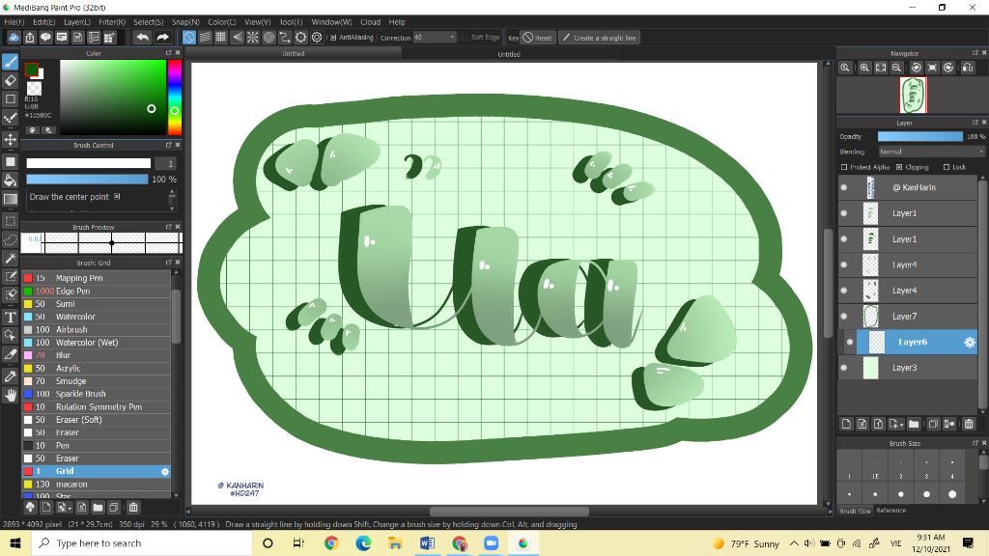989x556 pixels.
Task: Enable the Protect Alpha checkbox
Action: pyautogui.click(x=844, y=167)
